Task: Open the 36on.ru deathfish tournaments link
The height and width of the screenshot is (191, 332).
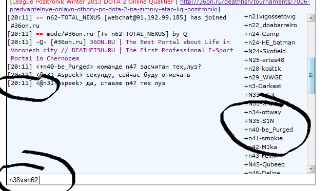Action: [x=160, y=6]
